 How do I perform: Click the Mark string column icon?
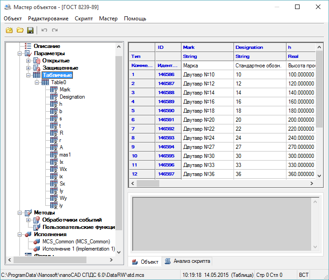tap(54, 90)
